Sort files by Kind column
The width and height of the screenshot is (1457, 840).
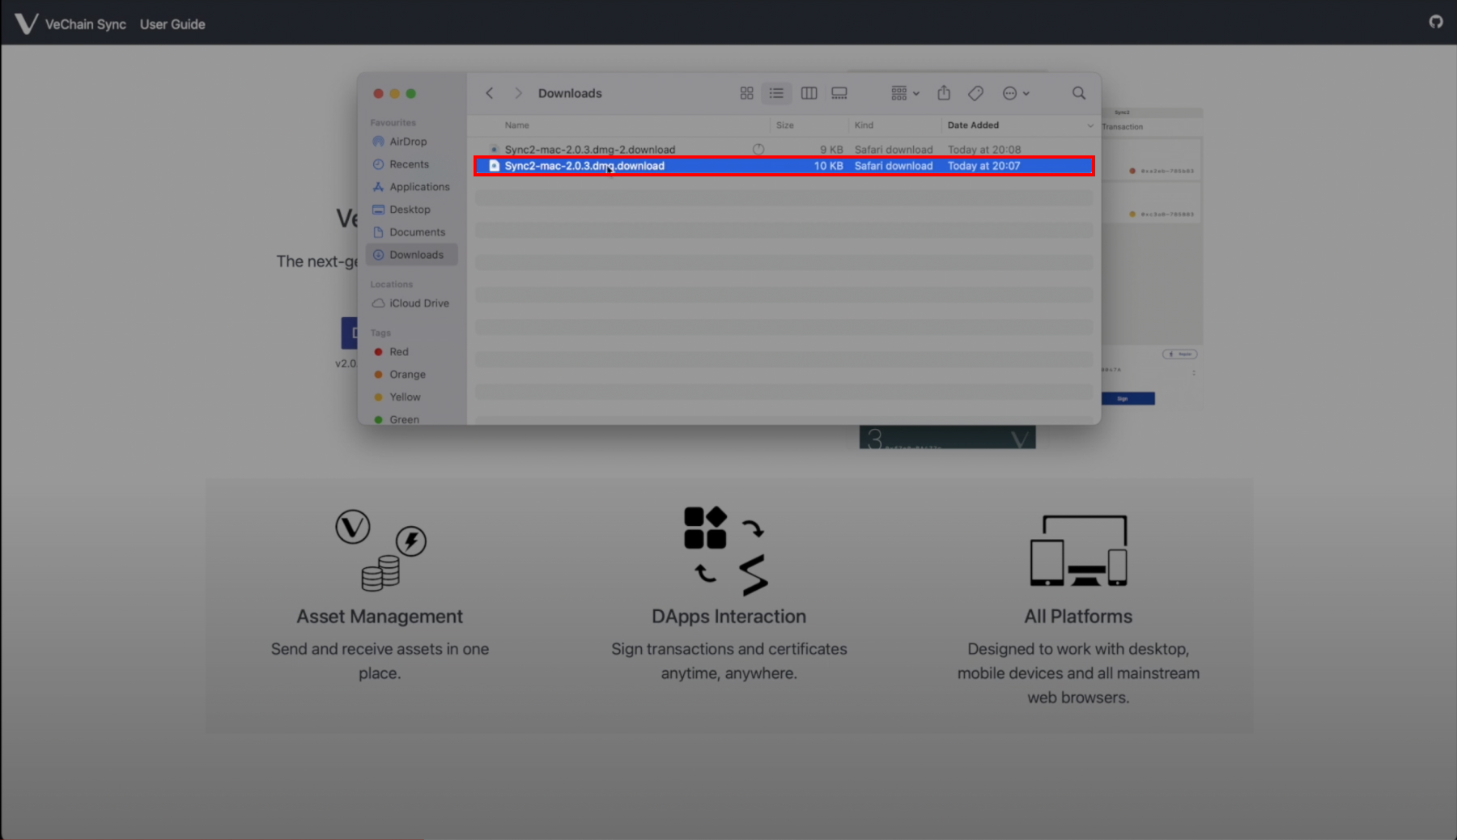tap(864, 125)
